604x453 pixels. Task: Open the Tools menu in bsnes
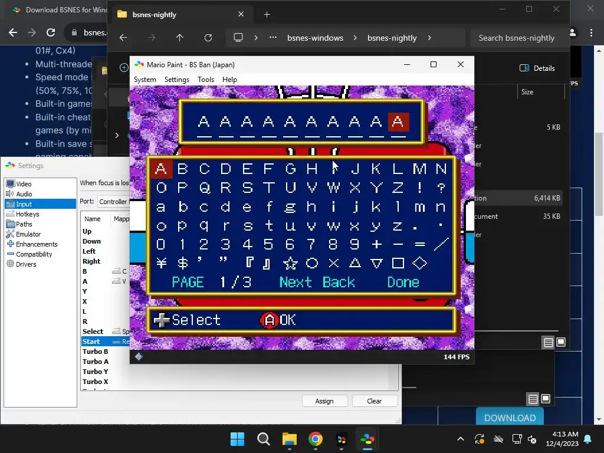coord(206,80)
